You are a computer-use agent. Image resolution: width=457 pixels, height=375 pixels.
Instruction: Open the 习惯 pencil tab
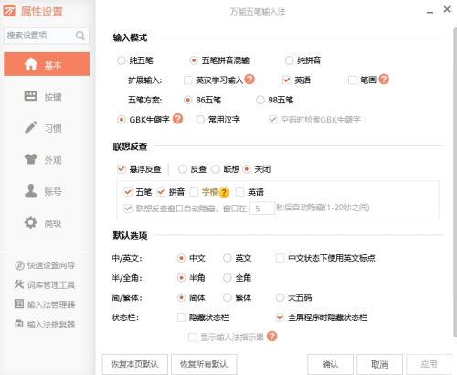47,128
